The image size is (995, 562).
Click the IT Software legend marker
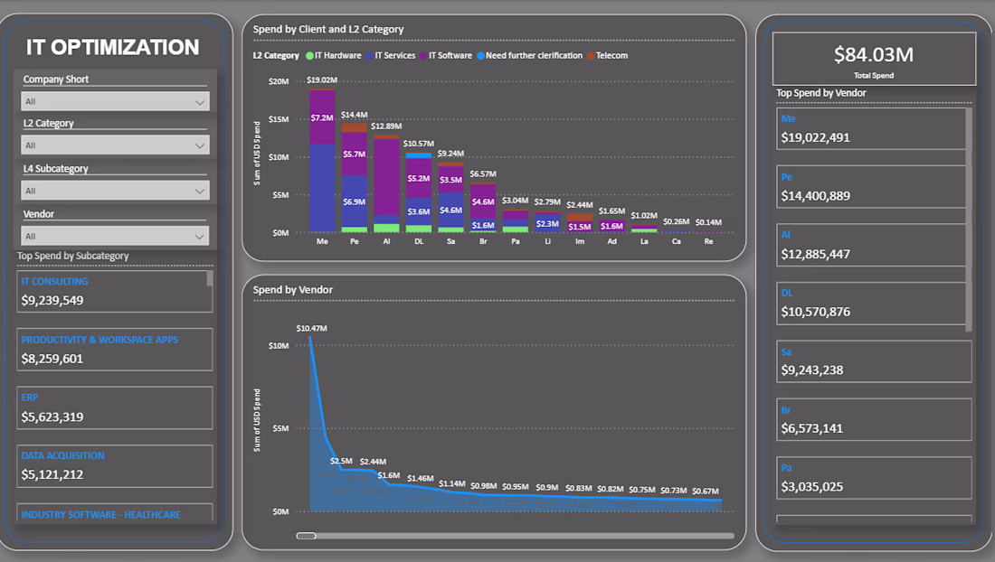point(423,56)
